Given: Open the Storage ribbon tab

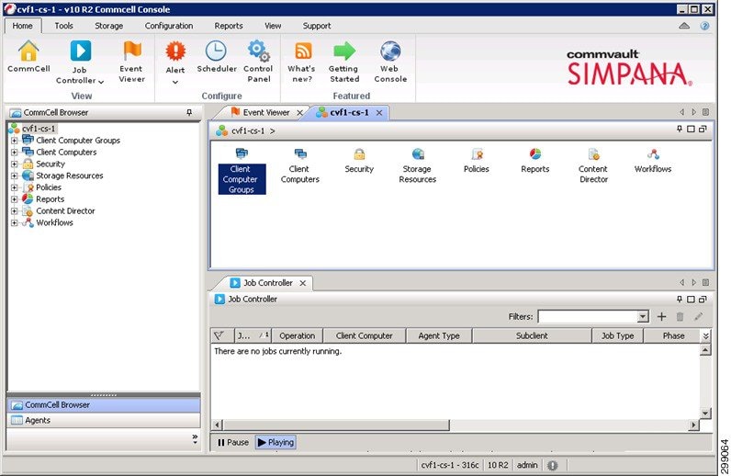Looking at the screenshot, I should coord(108,26).
